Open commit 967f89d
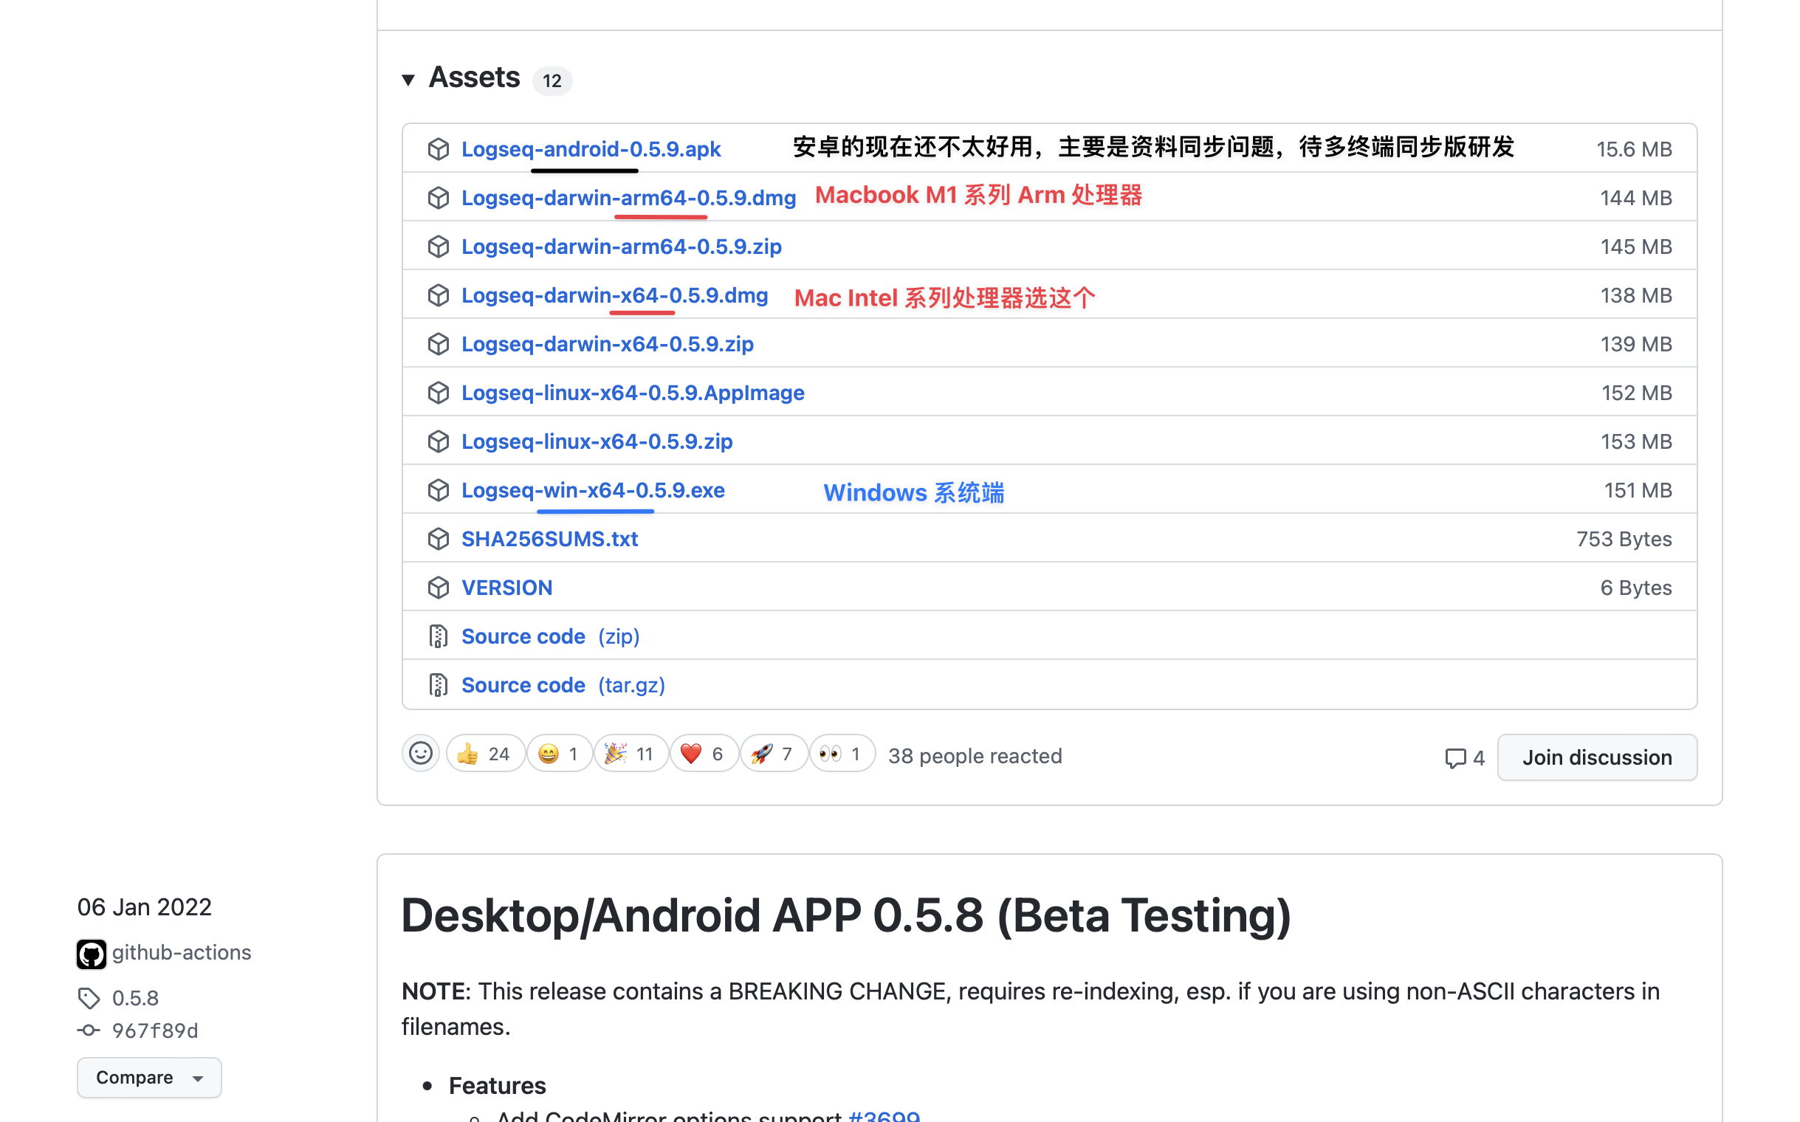Screen dimensions: 1800x1122 pos(155,1030)
